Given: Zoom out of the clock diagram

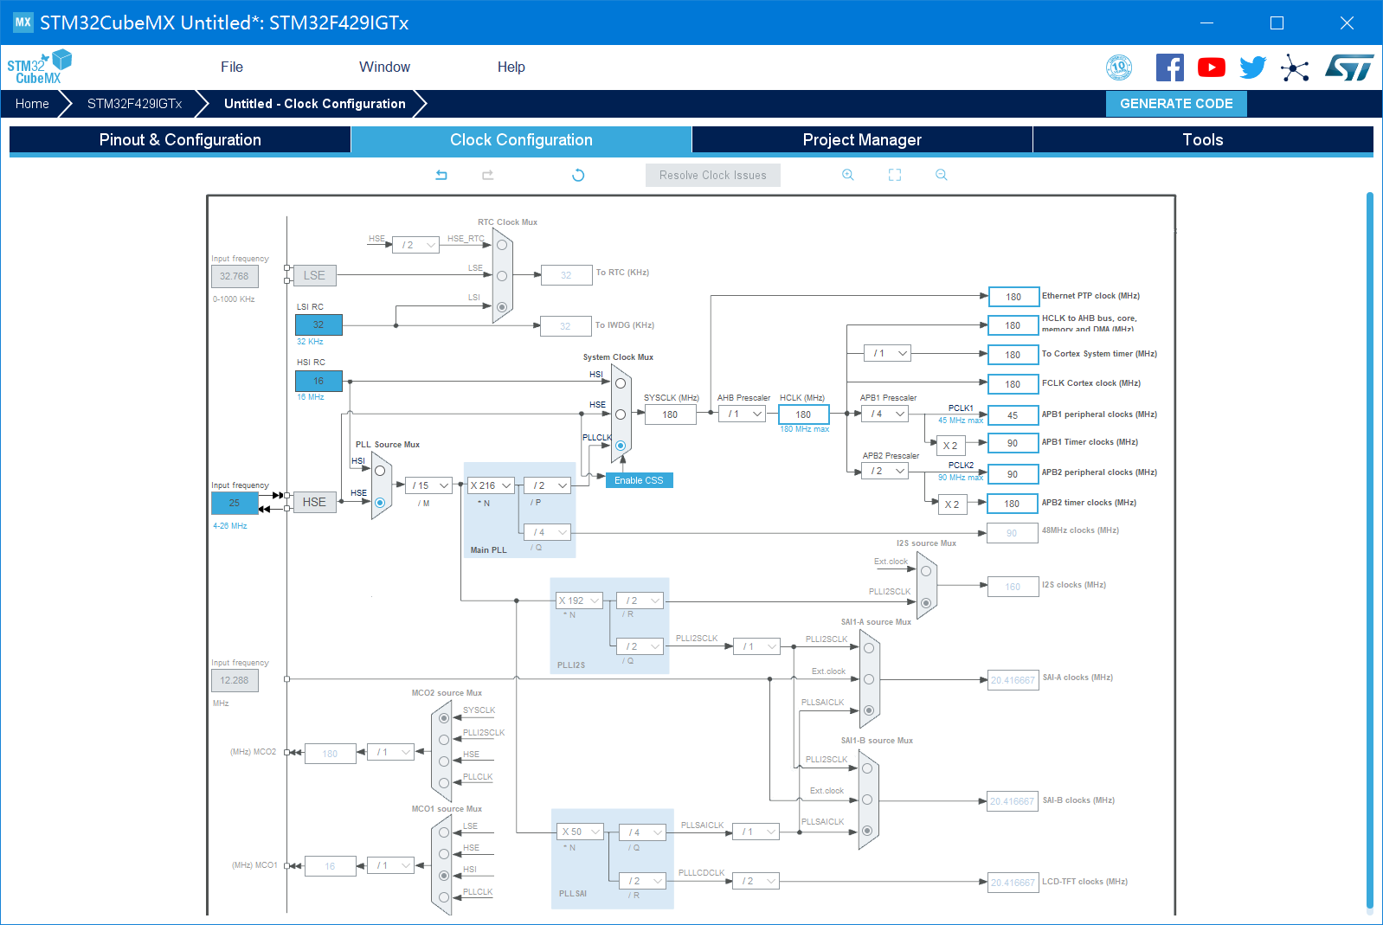Looking at the screenshot, I should [942, 175].
